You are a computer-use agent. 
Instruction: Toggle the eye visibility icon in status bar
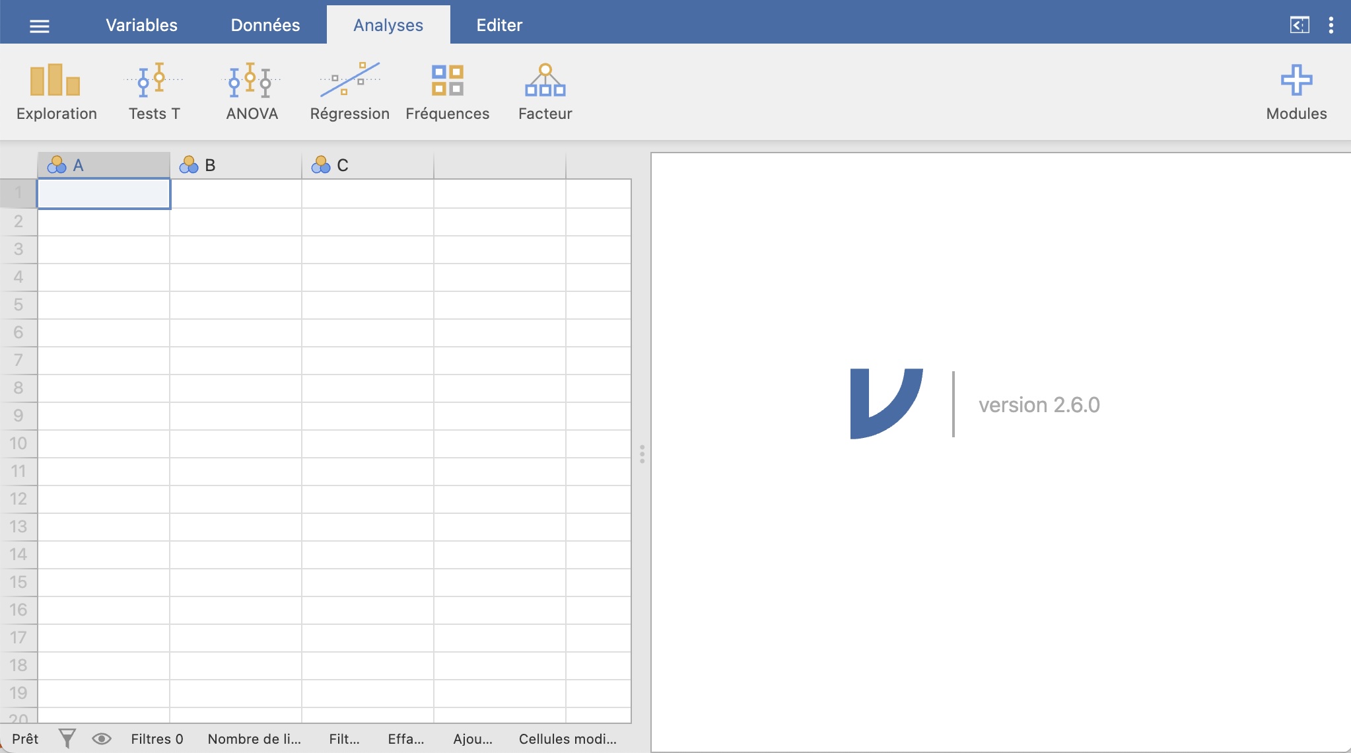pos(101,738)
